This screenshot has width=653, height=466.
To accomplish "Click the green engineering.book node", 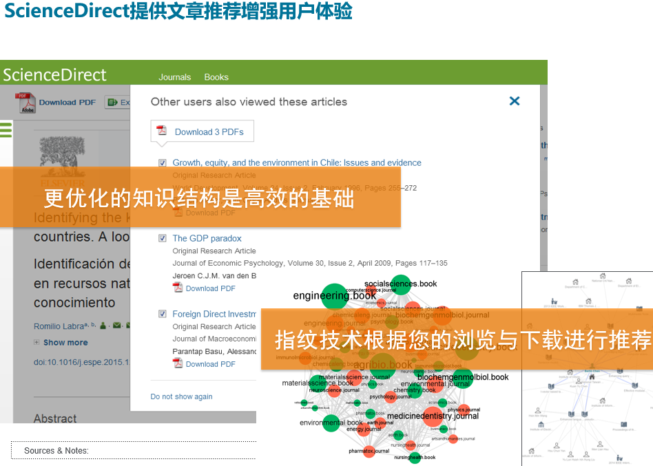I will point(334,296).
